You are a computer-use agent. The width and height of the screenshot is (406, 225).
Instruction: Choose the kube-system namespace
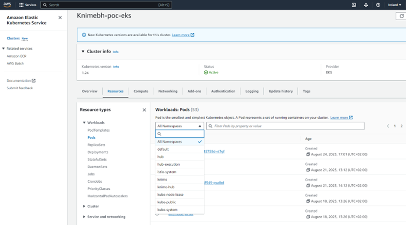[x=180, y=210]
